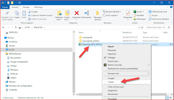Screen dimensions: 174x100
Task: Click Sélectionner tout
Action: (x=158, y=12)
